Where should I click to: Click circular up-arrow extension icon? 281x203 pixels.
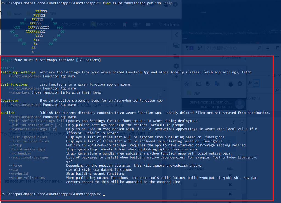pyautogui.click(x=240, y=84)
